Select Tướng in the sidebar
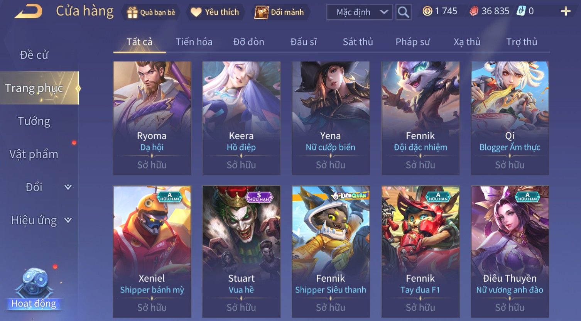This screenshot has width=581, height=321. (x=34, y=121)
